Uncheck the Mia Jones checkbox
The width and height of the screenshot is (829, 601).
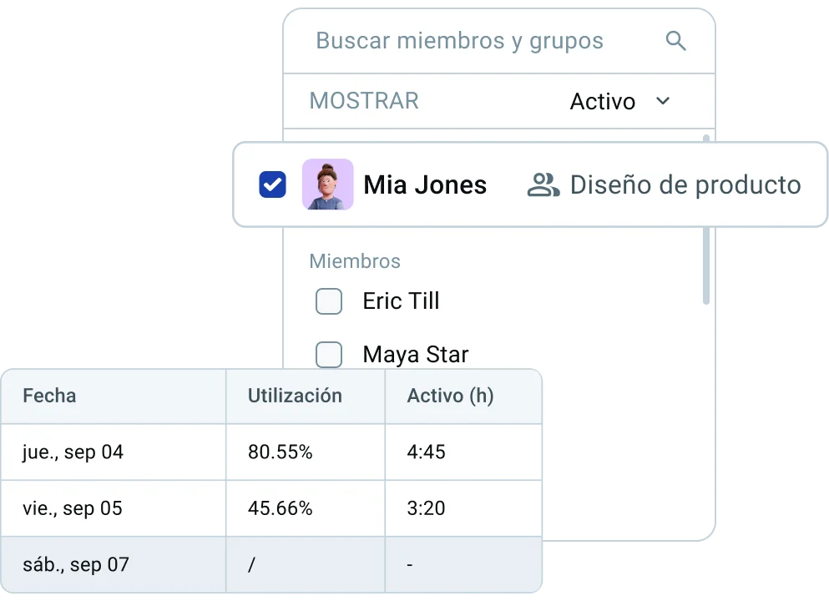click(273, 184)
